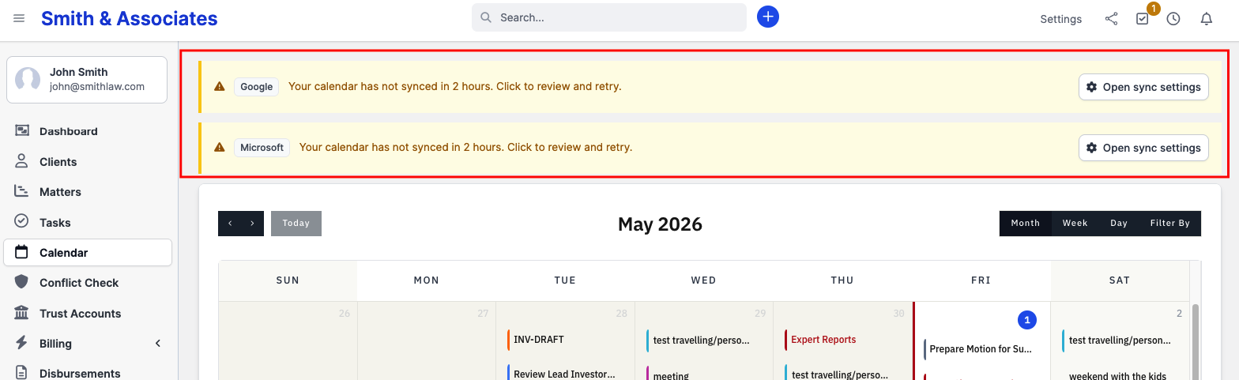Open the notifications bell
Screen dimensions: 1239x380
(1207, 18)
